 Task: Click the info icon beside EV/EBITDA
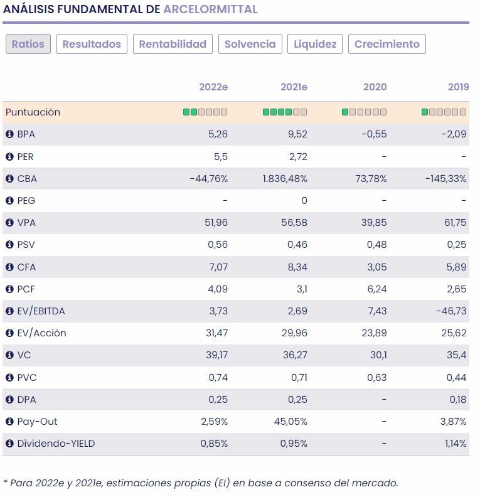click(9, 311)
